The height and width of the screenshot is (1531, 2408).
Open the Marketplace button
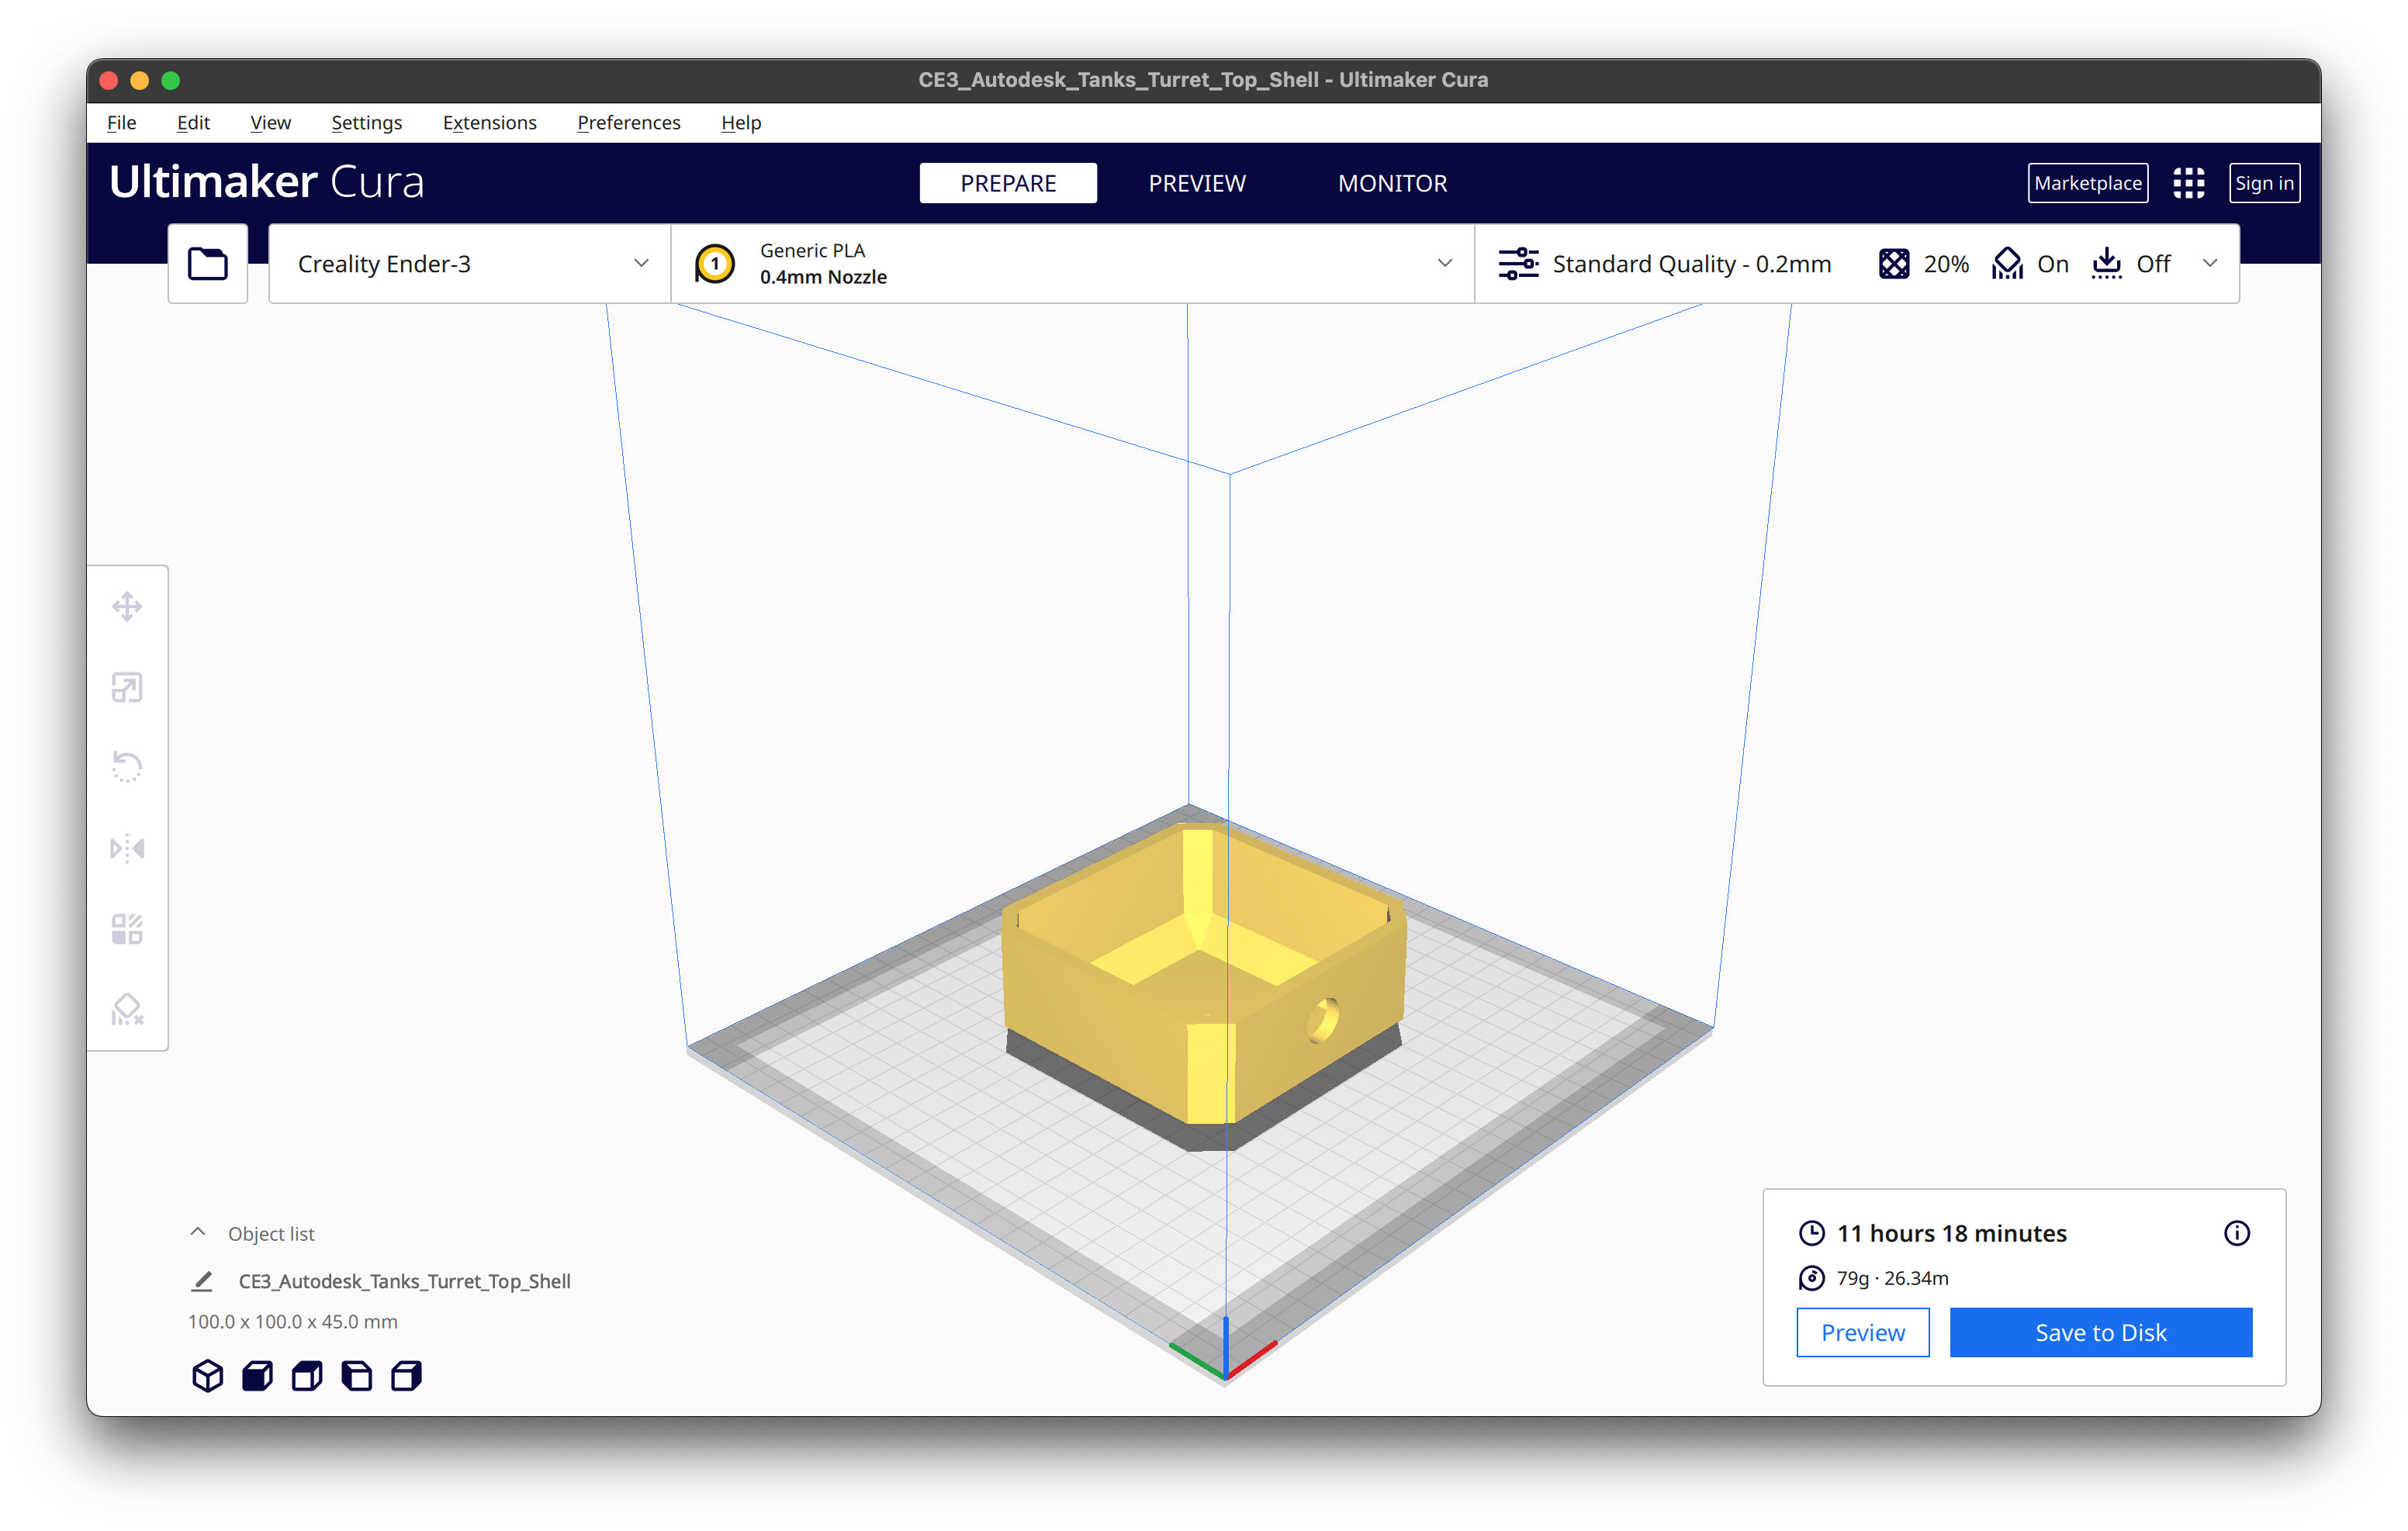click(2087, 183)
